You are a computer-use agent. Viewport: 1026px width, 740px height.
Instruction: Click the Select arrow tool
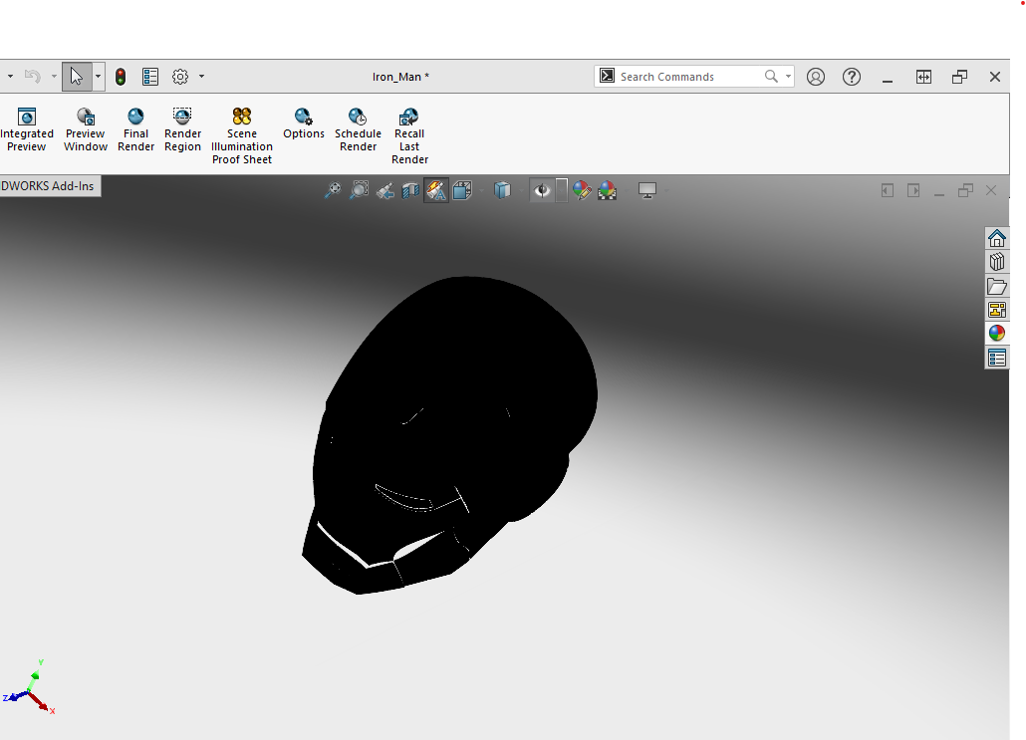[x=77, y=77]
